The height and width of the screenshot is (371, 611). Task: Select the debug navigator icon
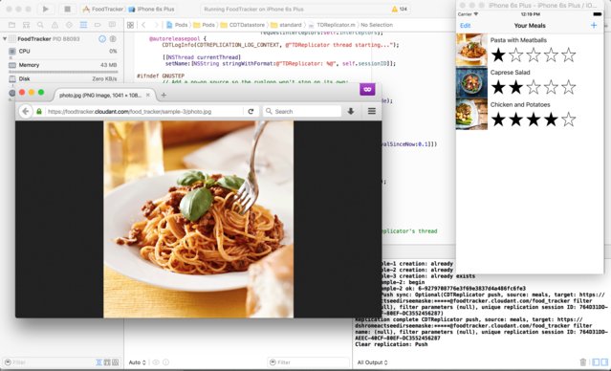[x=83, y=25]
